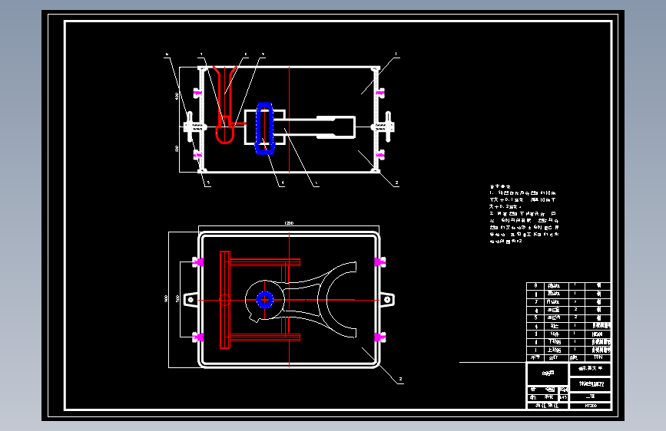The width and height of the screenshot is (666, 431).
Task: Click the right lifting lug in plan view
Action: tap(387, 300)
